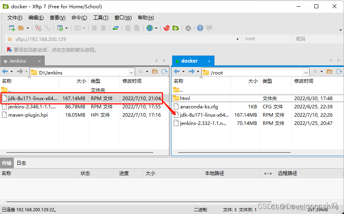The image size is (344, 214).
Task: Select jenkins-2.332 RPM file in remote pane
Action: tap(258, 123)
